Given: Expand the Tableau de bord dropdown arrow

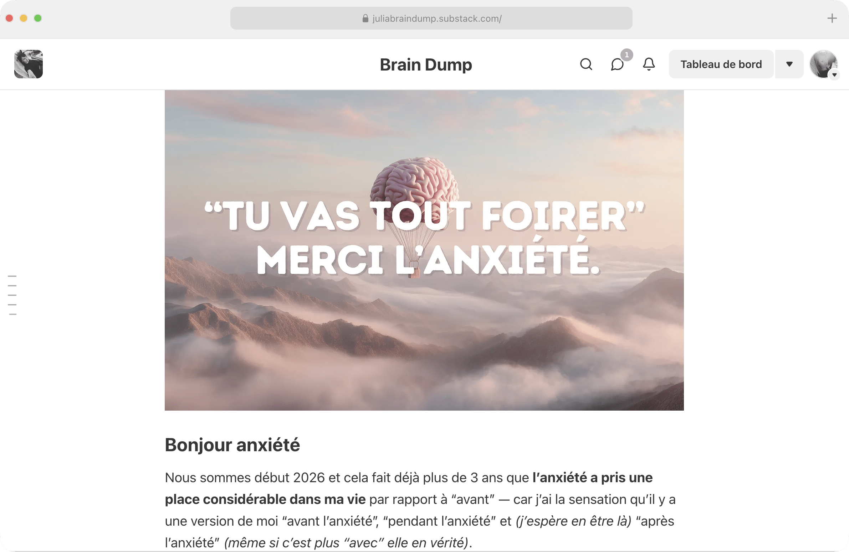Looking at the screenshot, I should coord(789,64).
